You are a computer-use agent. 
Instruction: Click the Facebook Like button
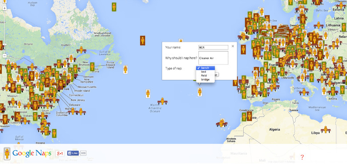coord(73,153)
